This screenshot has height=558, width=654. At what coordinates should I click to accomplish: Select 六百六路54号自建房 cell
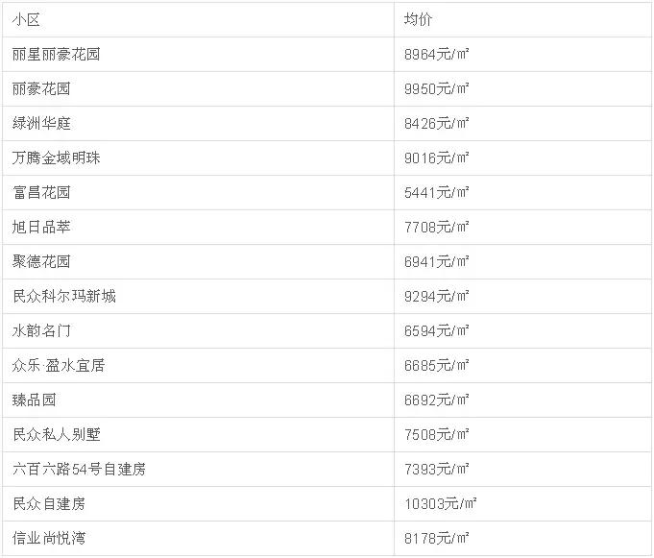coord(79,470)
